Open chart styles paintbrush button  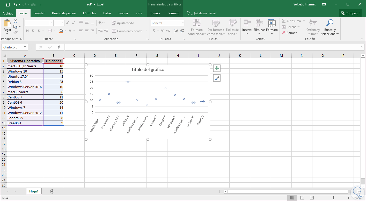point(217,78)
